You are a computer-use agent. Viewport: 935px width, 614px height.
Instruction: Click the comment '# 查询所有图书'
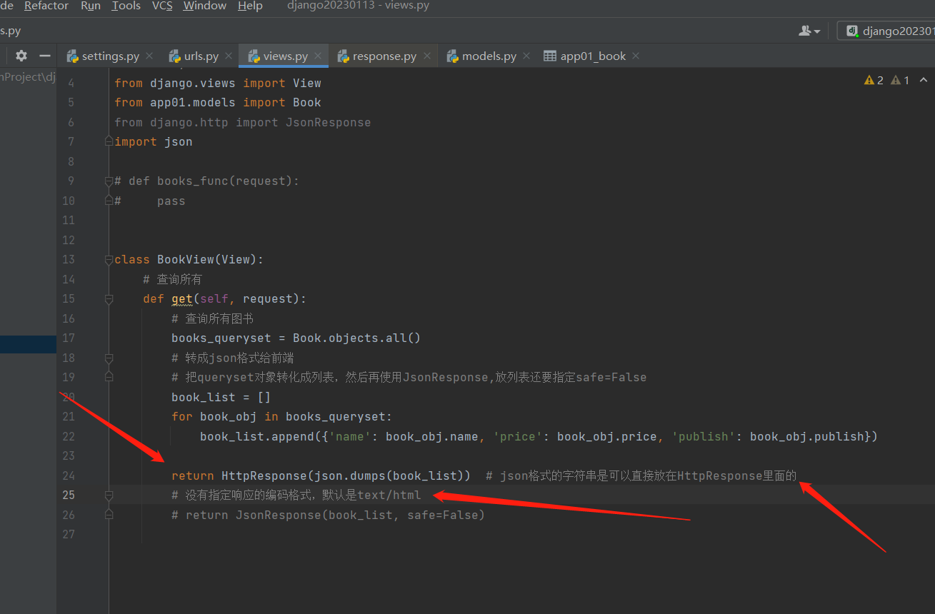[x=213, y=318]
